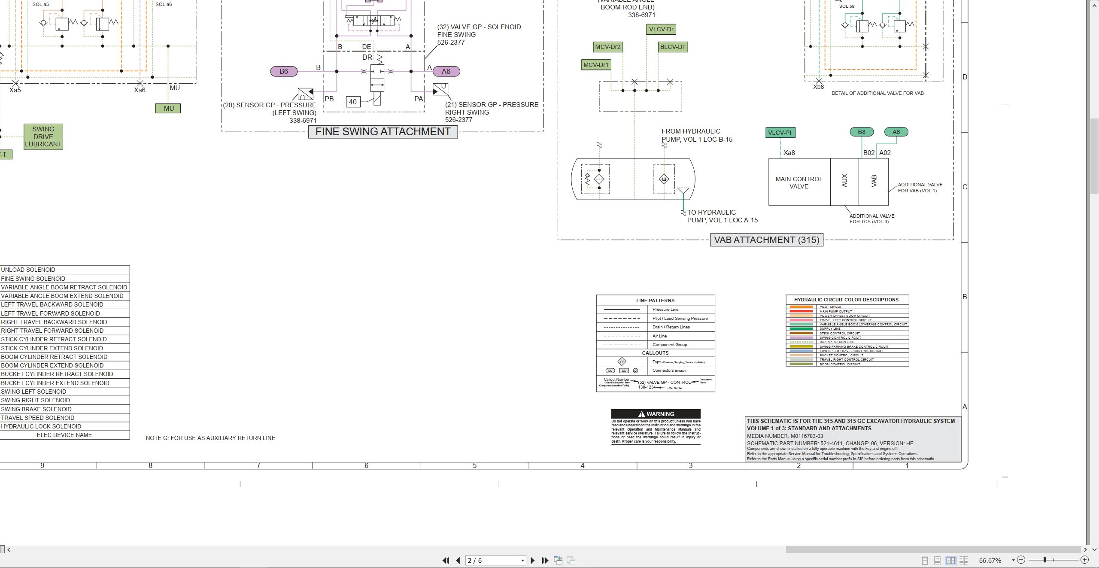Screen dimensions: 1099x568
Task: Jump to the last page
Action: pos(545,560)
